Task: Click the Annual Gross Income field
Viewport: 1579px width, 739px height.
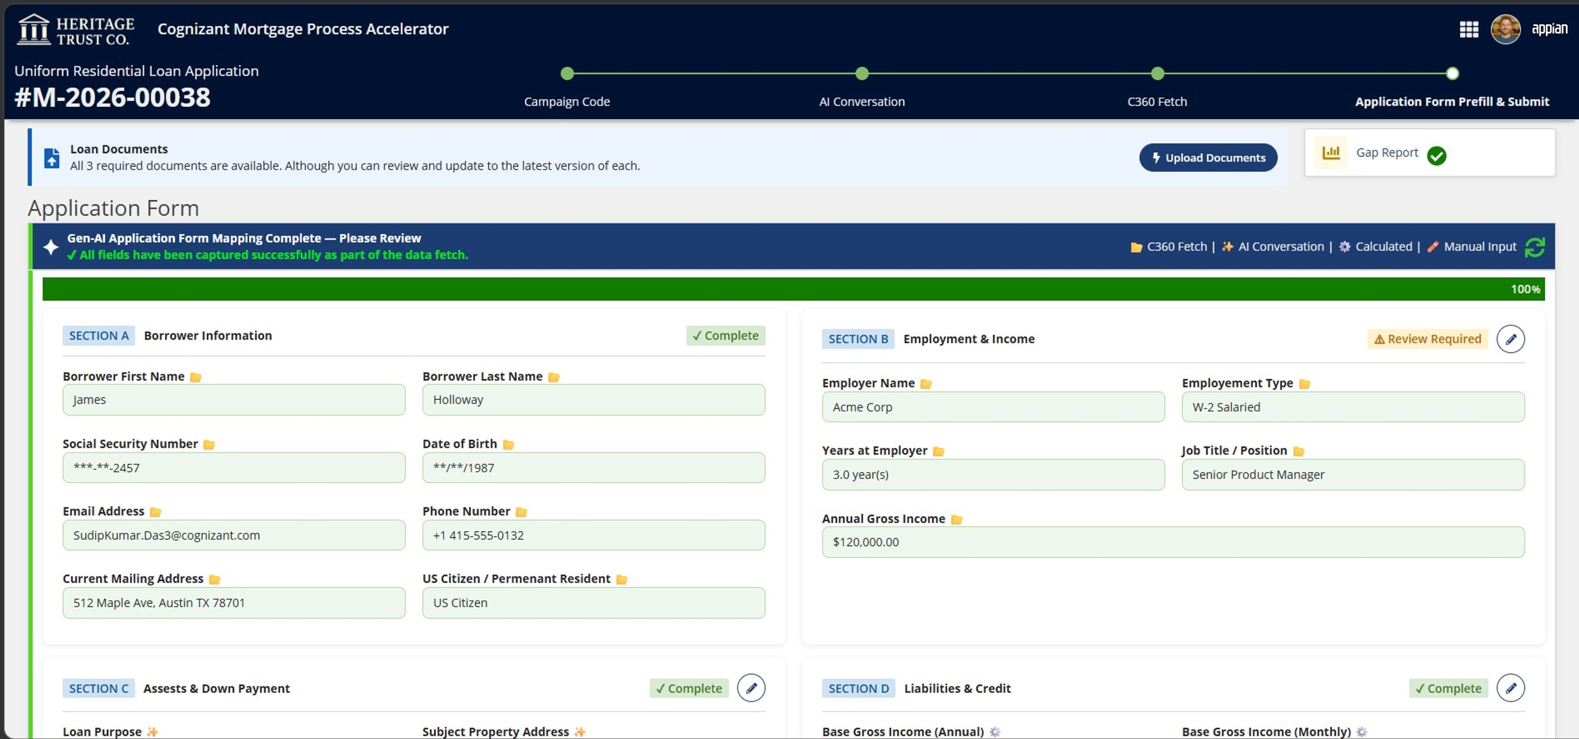Action: (x=1173, y=542)
